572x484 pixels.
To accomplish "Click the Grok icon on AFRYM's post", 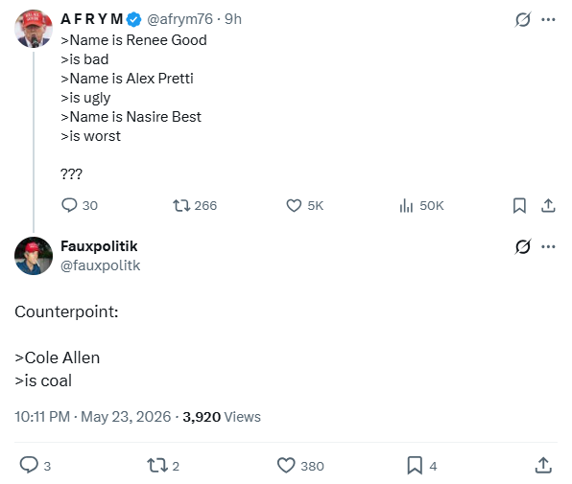I will pos(523,19).
